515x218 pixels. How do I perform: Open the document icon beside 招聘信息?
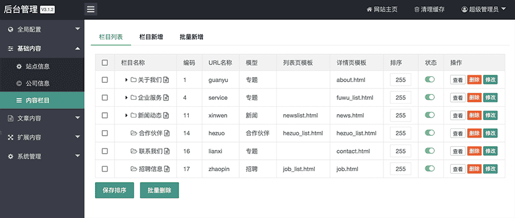tap(167, 169)
